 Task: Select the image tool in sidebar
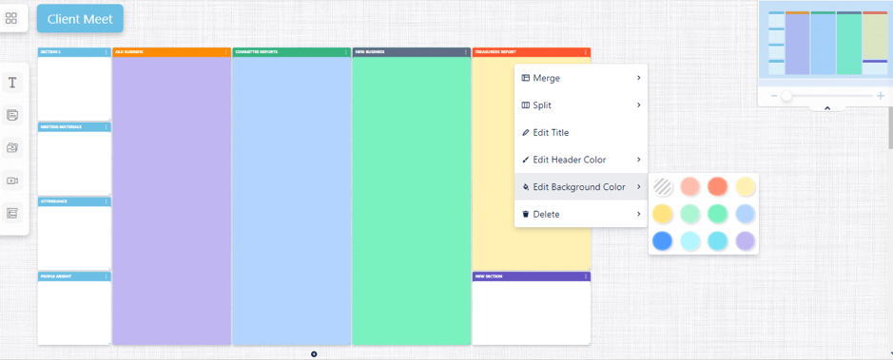click(12, 148)
